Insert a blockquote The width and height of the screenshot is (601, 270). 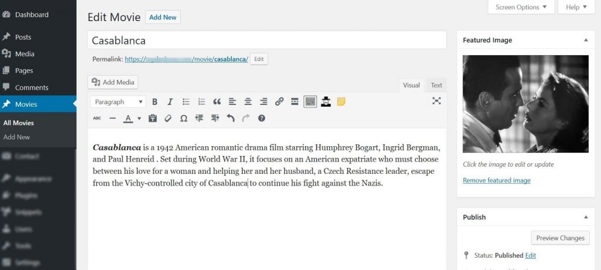click(217, 102)
